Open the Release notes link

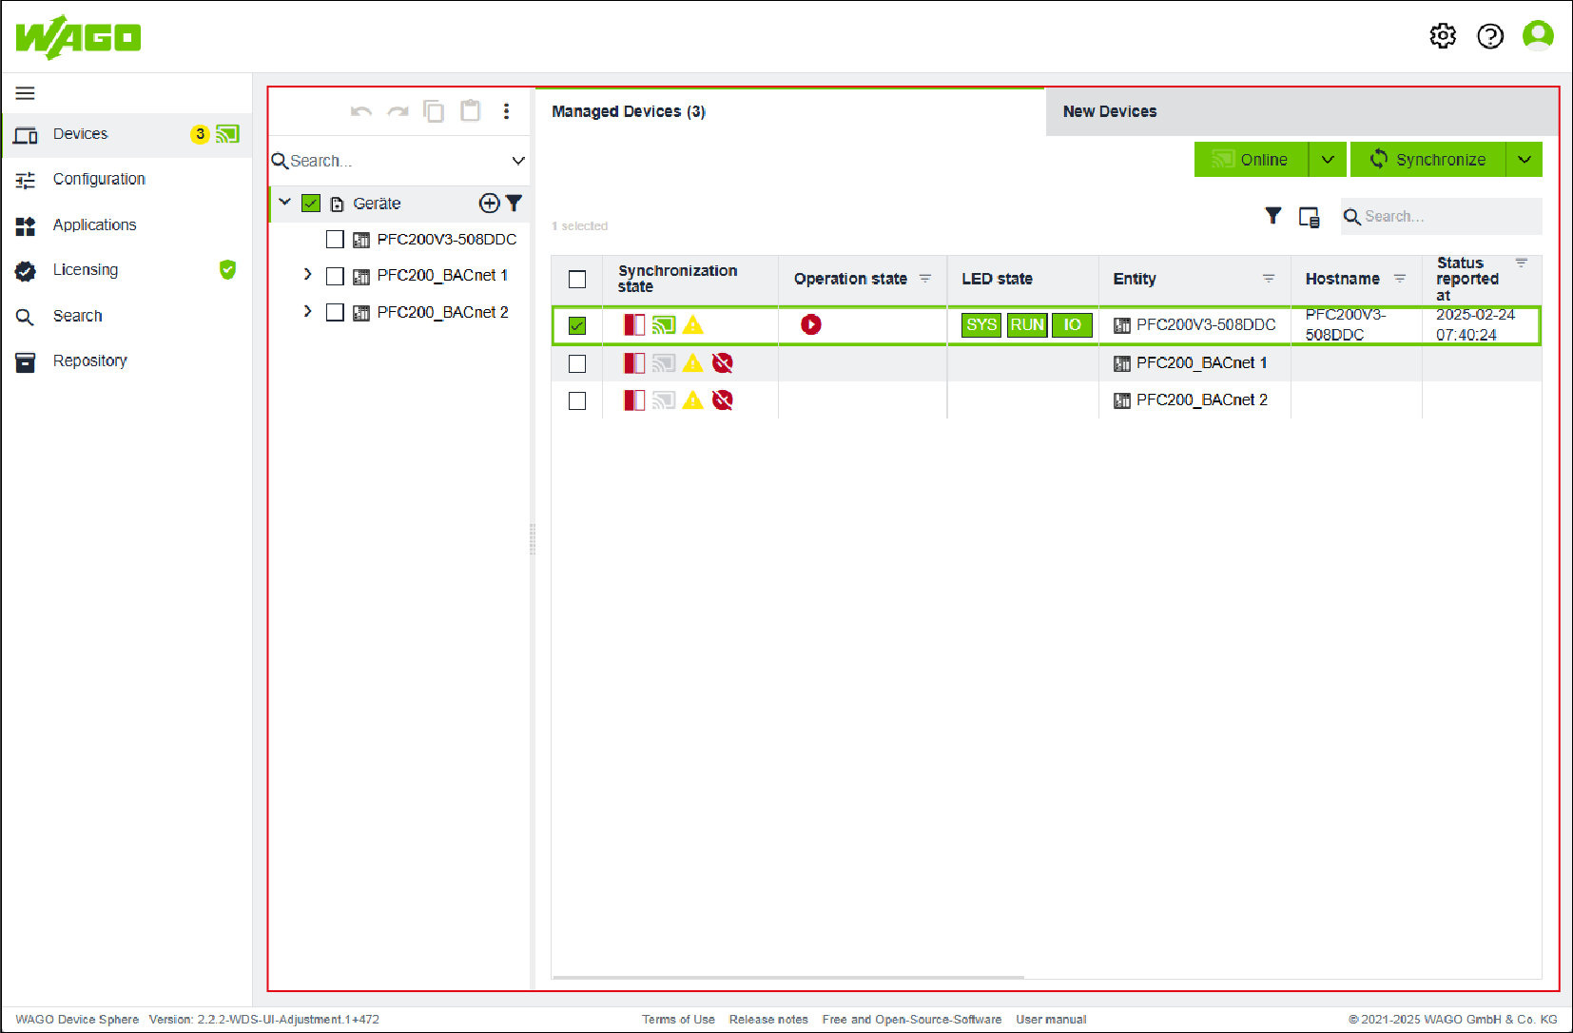(x=767, y=1019)
